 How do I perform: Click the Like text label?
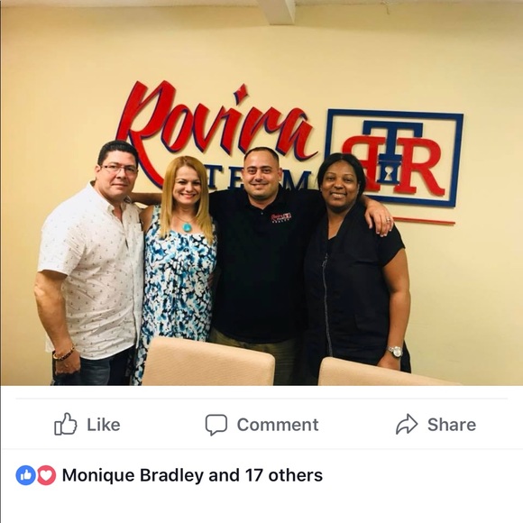click(x=104, y=425)
